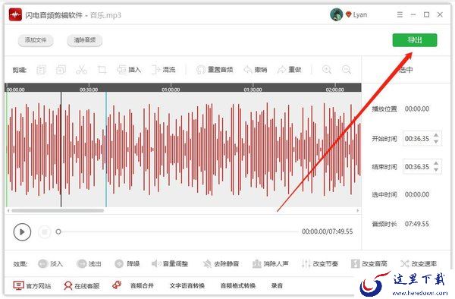
Task: Click the horizontal waveform scrollbar thumb
Action: tap(58, 210)
